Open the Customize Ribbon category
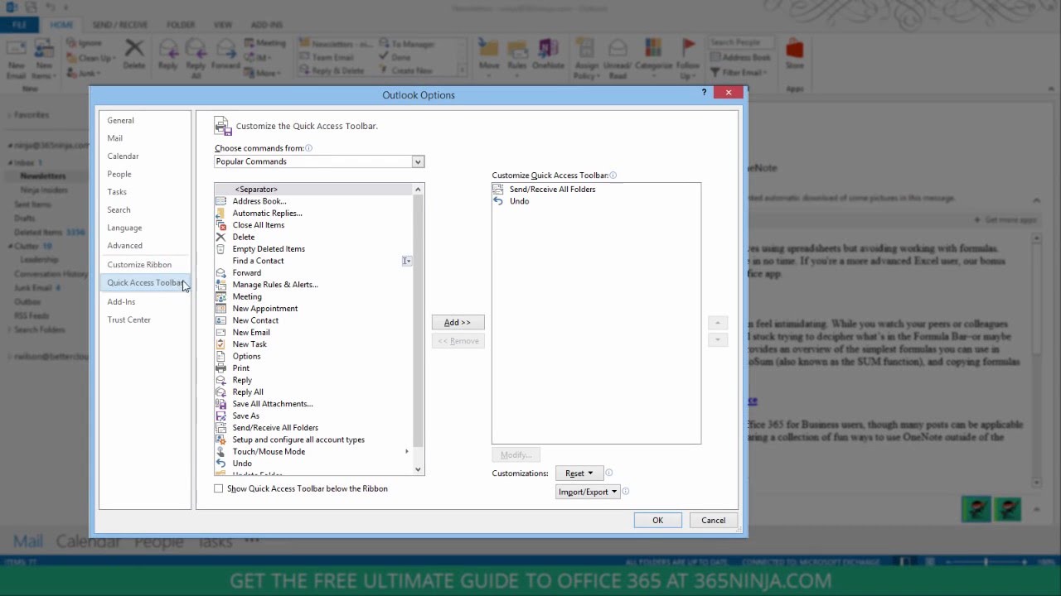 pyautogui.click(x=139, y=265)
